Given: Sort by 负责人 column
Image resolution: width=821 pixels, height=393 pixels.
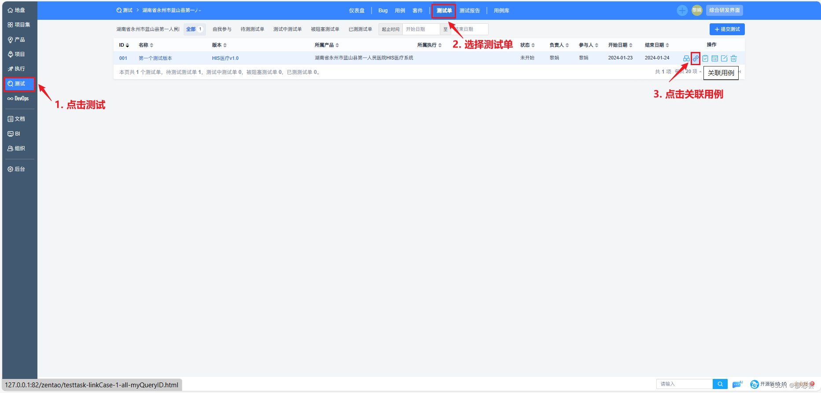Looking at the screenshot, I should tap(559, 45).
